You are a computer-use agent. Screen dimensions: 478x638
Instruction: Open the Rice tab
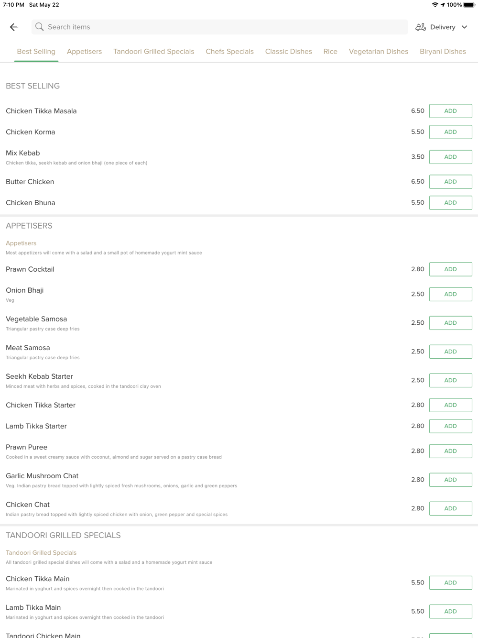click(x=330, y=52)
